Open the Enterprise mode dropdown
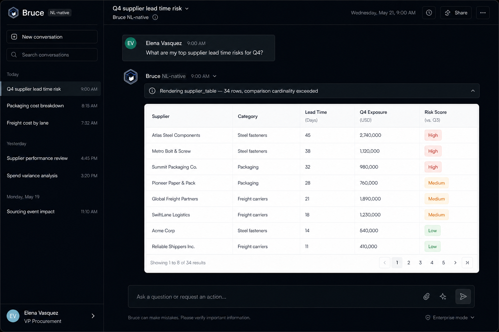499x332 pixels. coord(450,317)
